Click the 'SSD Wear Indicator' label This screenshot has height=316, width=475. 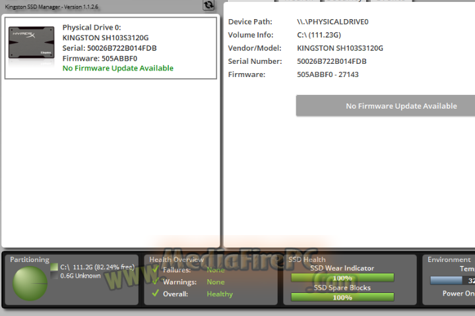tap(342, 268)
